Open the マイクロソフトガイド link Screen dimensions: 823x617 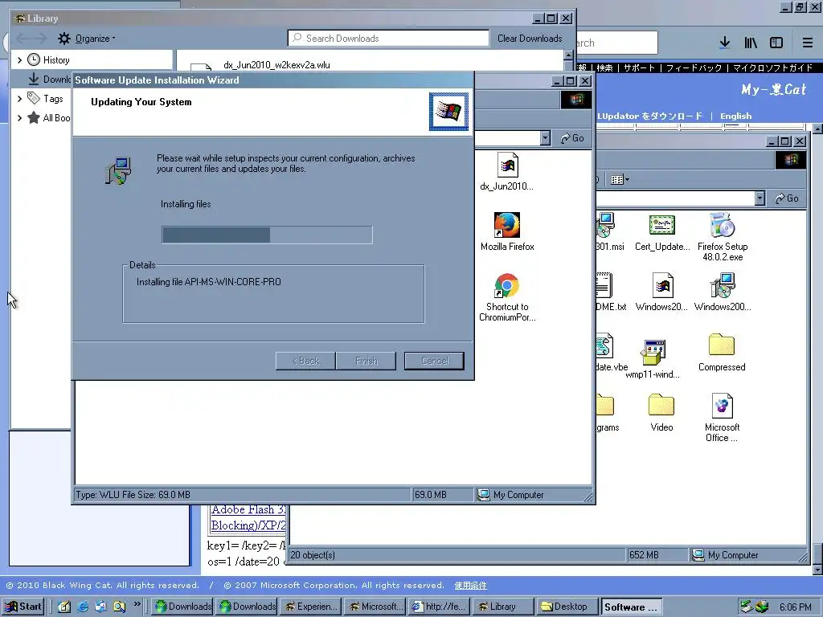(x=772, y=67)
